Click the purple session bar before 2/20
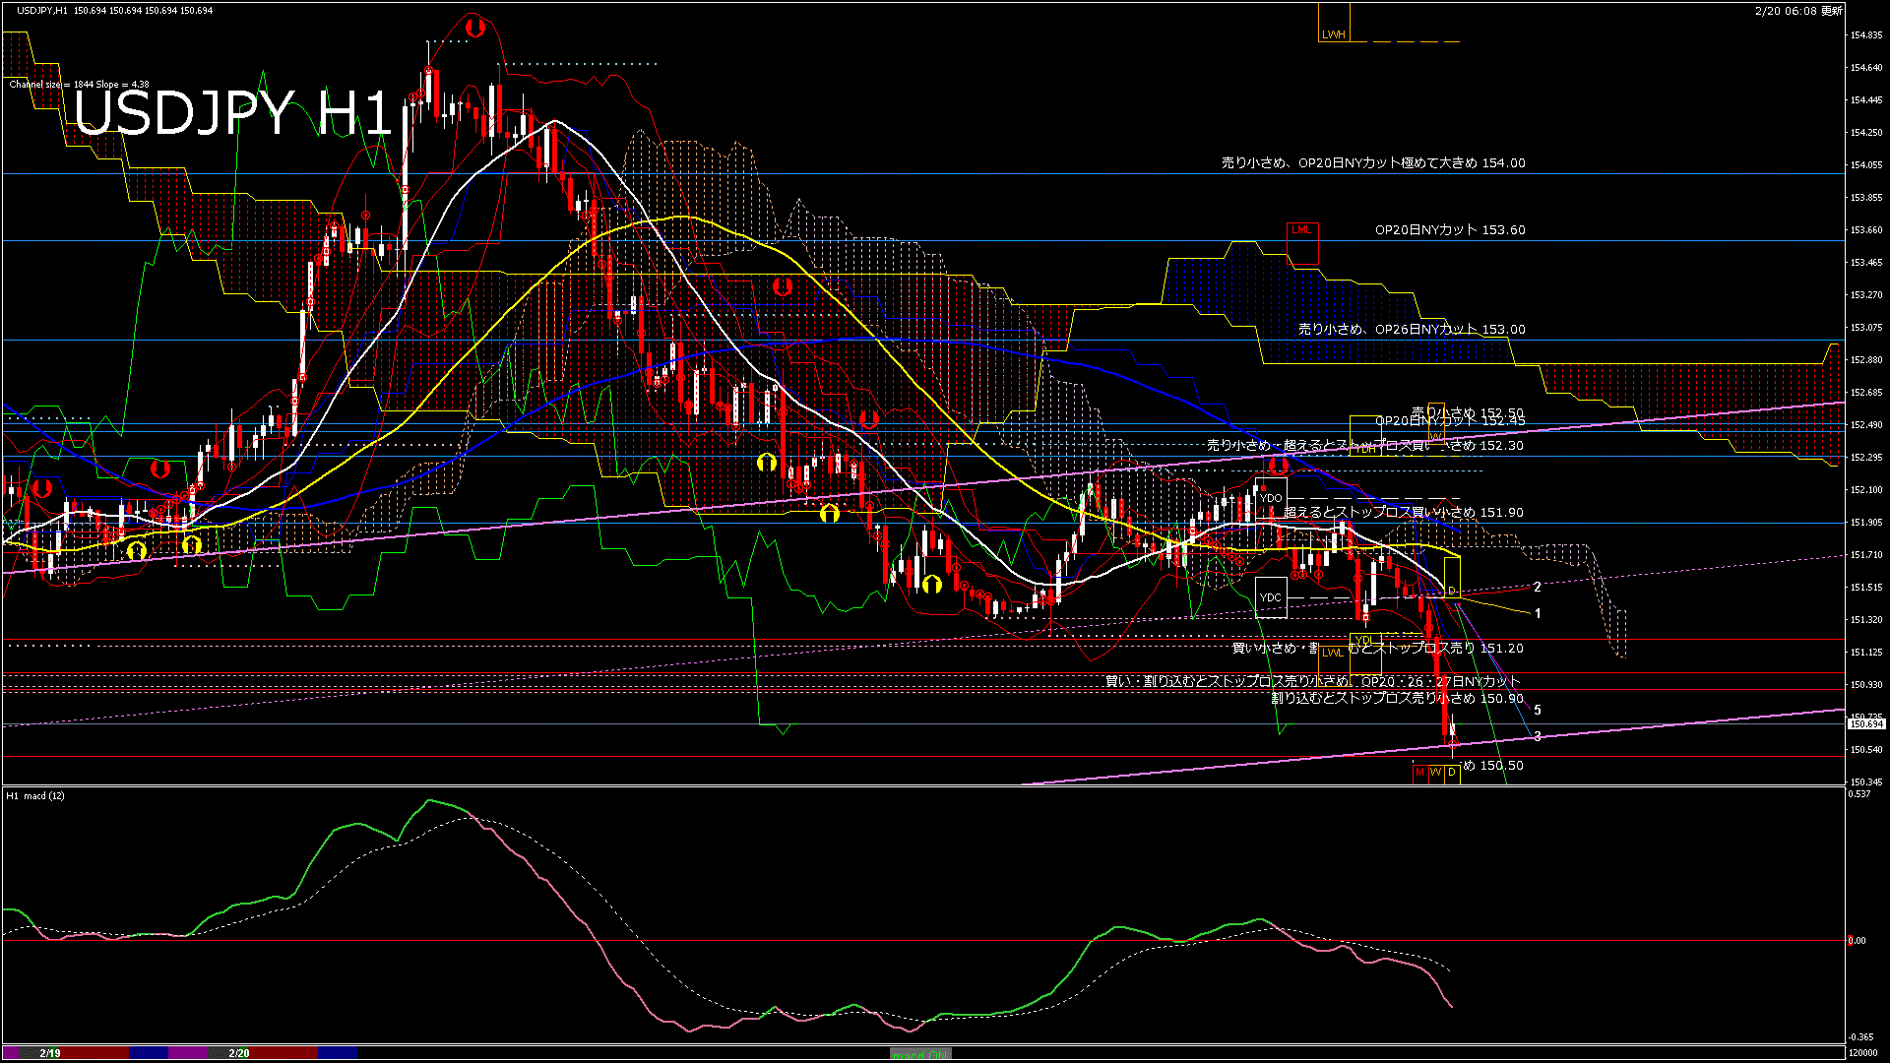This screenshot has height=1063, width=1890. pyautogui.click(x=188, y=1053)
